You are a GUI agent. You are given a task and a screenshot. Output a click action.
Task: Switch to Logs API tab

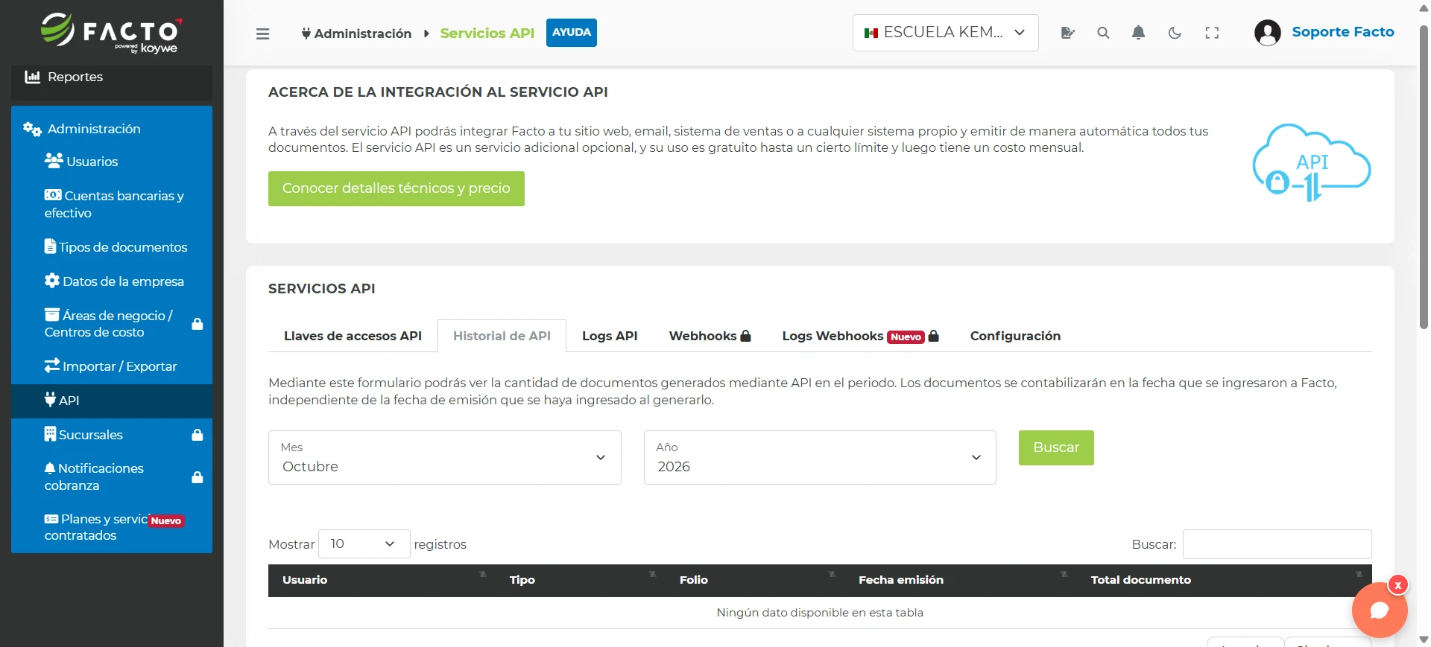coord(610,336)
